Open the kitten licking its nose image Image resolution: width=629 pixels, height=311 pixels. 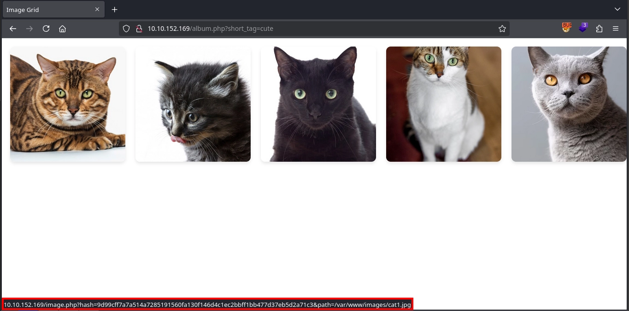click(x=193, y=104)
